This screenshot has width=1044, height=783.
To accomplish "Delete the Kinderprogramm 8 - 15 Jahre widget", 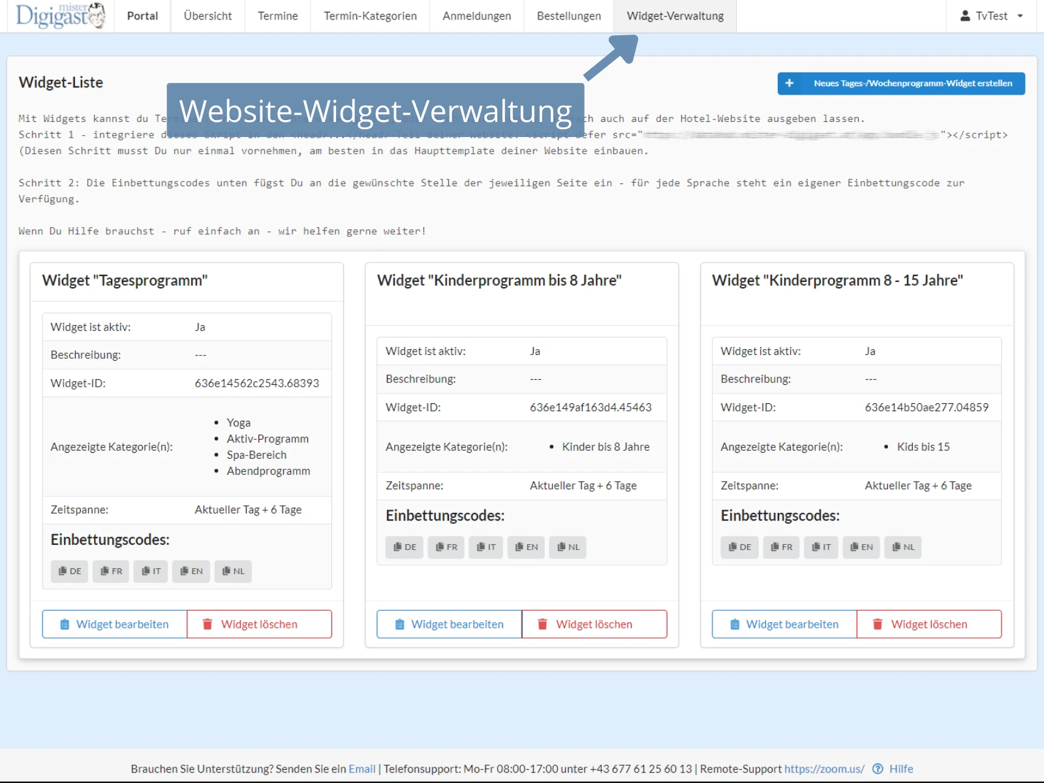I will pos(929,624).
